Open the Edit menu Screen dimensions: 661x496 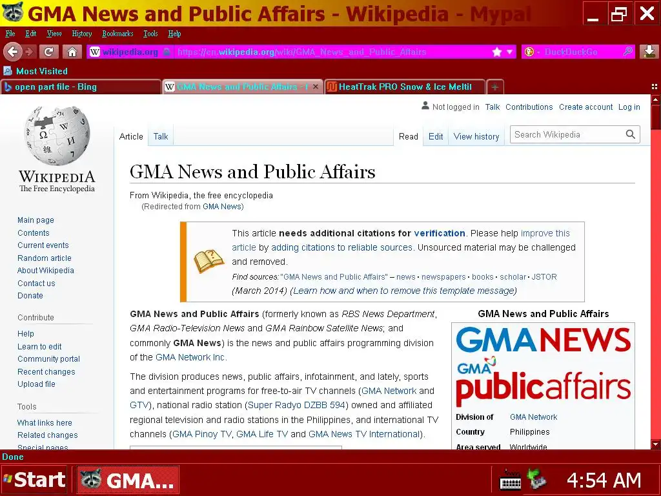pos(31,34)
